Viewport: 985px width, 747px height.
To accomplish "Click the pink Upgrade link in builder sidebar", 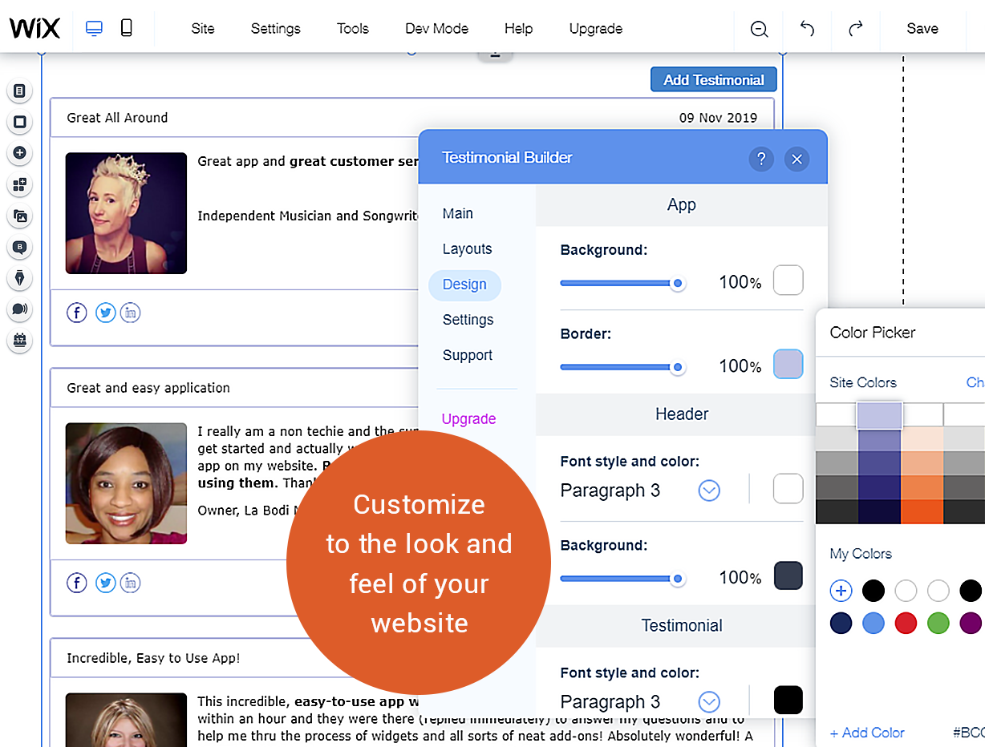I will [468, 419].
